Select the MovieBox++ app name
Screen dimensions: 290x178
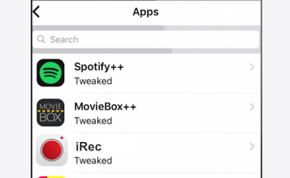pos(105,107)
